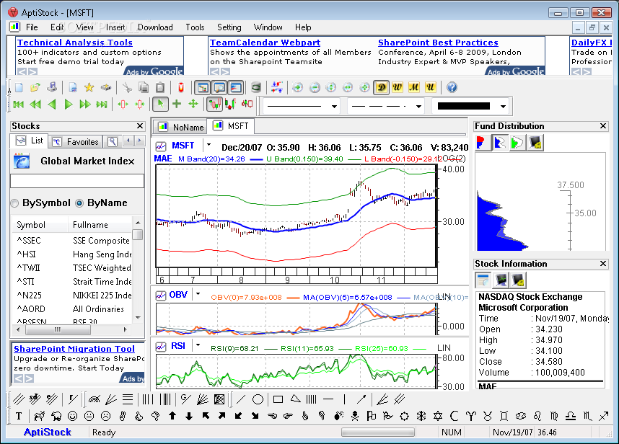Select the candlestick chart style icon
Image resolution: width=619 pixels, height=444 pixels.
215,104
